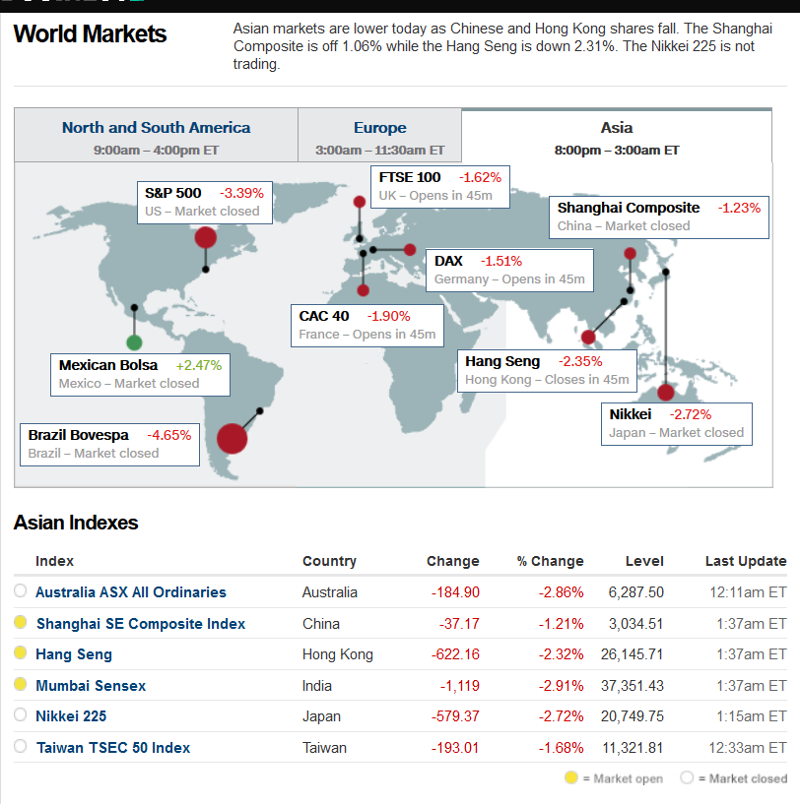
Task: Open Taiwan TSEC 50 Index link
Action: (x=113, y=748)
